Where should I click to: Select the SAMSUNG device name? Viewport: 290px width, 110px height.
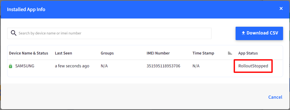[25, 66]
